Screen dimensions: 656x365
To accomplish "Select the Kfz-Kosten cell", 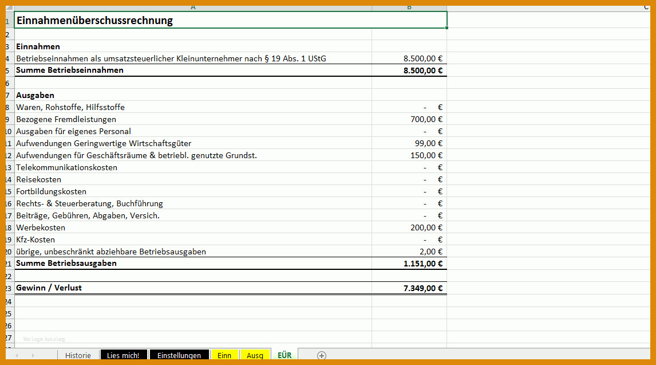I will click(x=193, y=240).
